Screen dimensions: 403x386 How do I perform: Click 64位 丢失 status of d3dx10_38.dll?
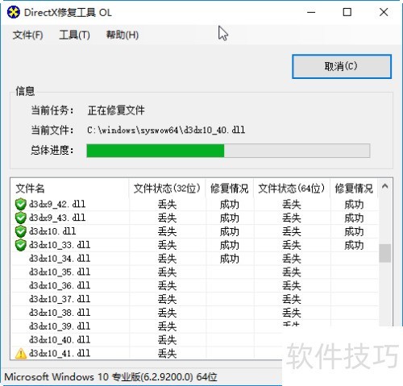(292, 313)
